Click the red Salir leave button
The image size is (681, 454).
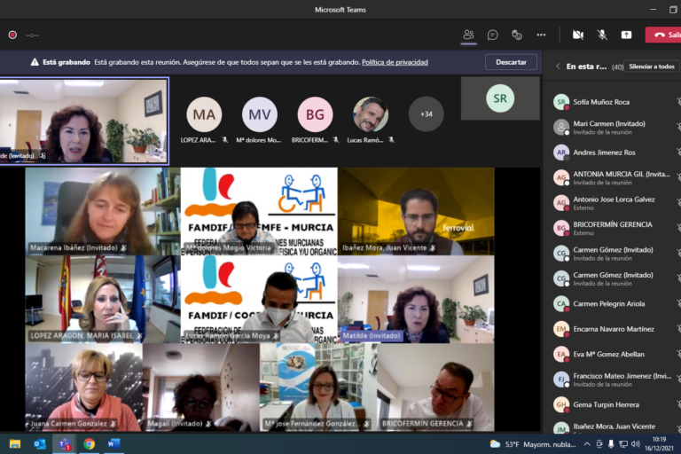(x=664, y=35)
